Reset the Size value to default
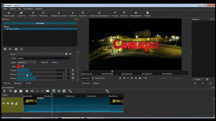 tap(73, 70)
